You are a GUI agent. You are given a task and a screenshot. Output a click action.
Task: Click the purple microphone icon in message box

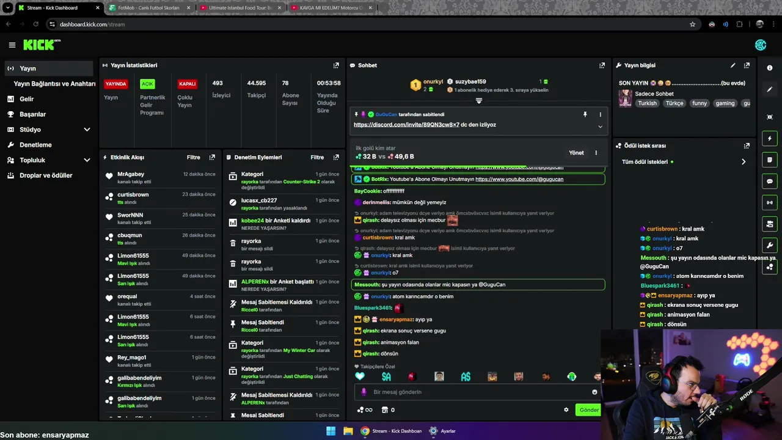pos(364,392)
